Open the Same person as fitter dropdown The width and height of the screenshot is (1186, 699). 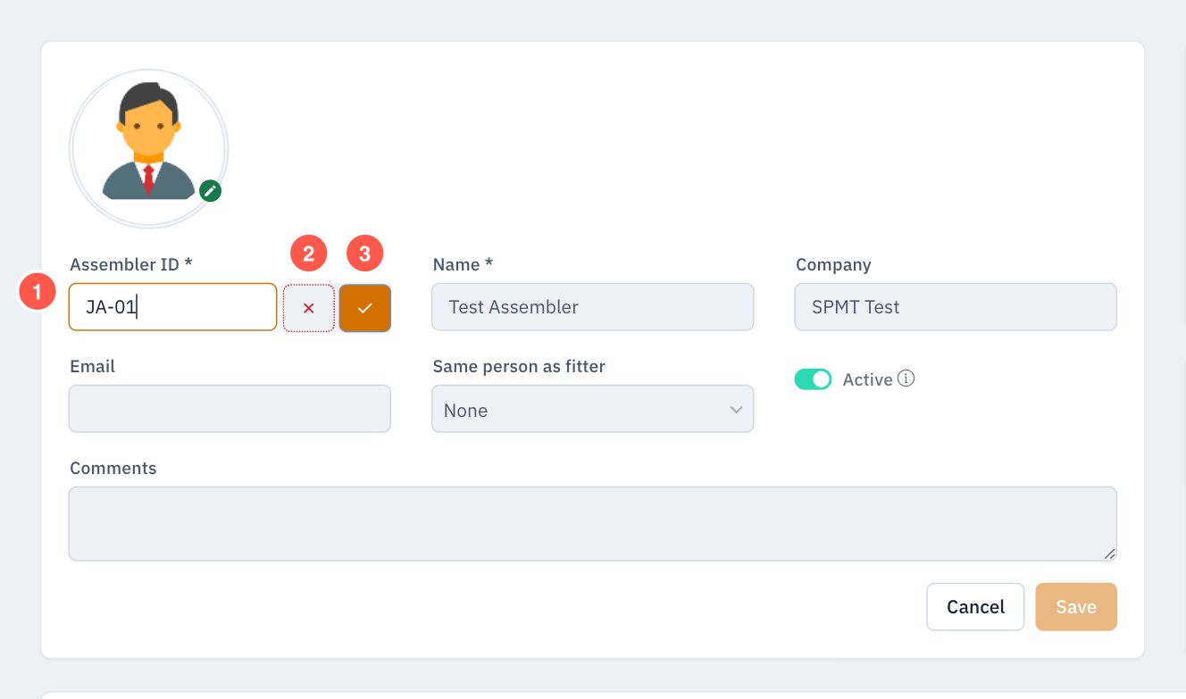tap(593, 409)
